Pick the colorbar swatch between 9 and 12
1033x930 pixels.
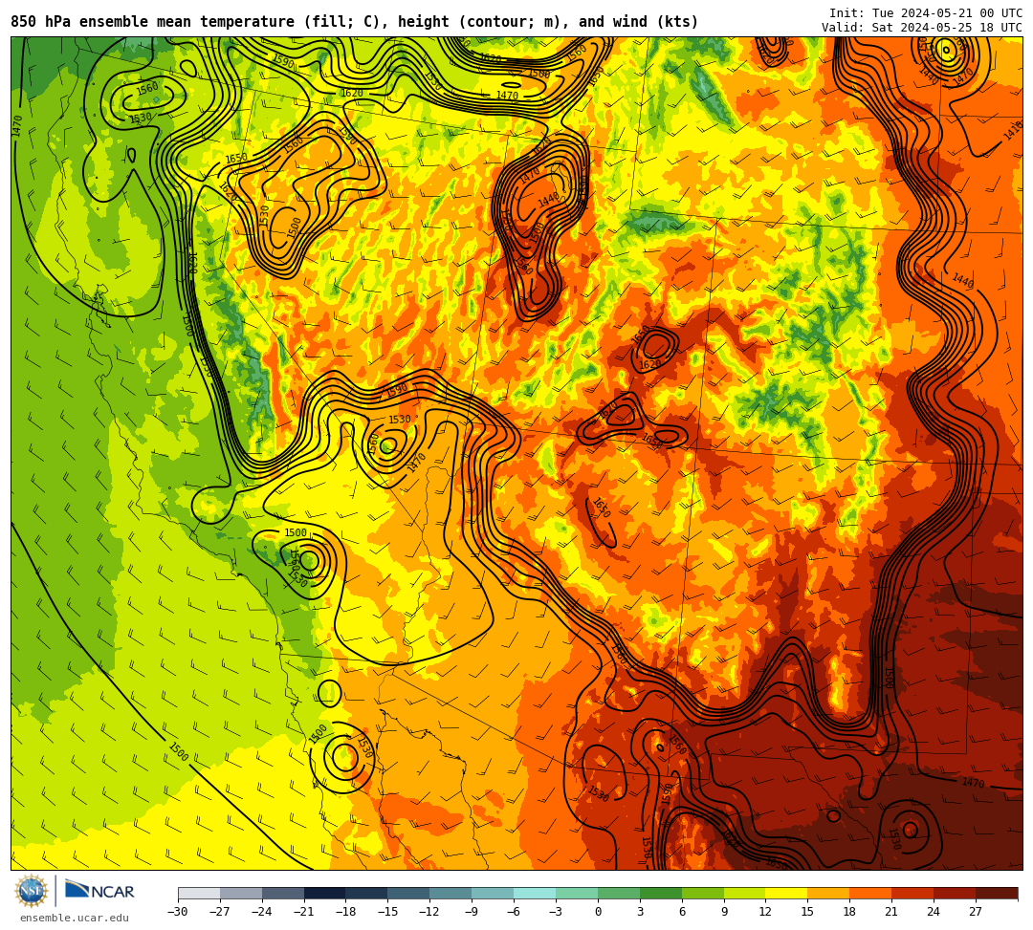tap(745, 893)
